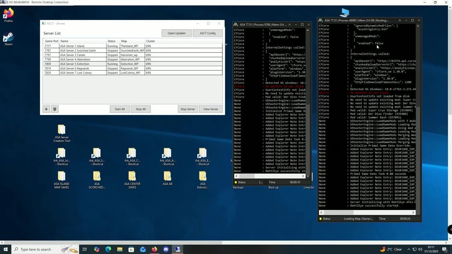Sort by the Status column header
The width and height of the screenshot is (452, 254).
coord(113,41)
